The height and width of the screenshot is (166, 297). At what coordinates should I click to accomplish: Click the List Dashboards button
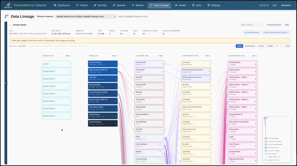pyautogui.click(x=252, y=32)
